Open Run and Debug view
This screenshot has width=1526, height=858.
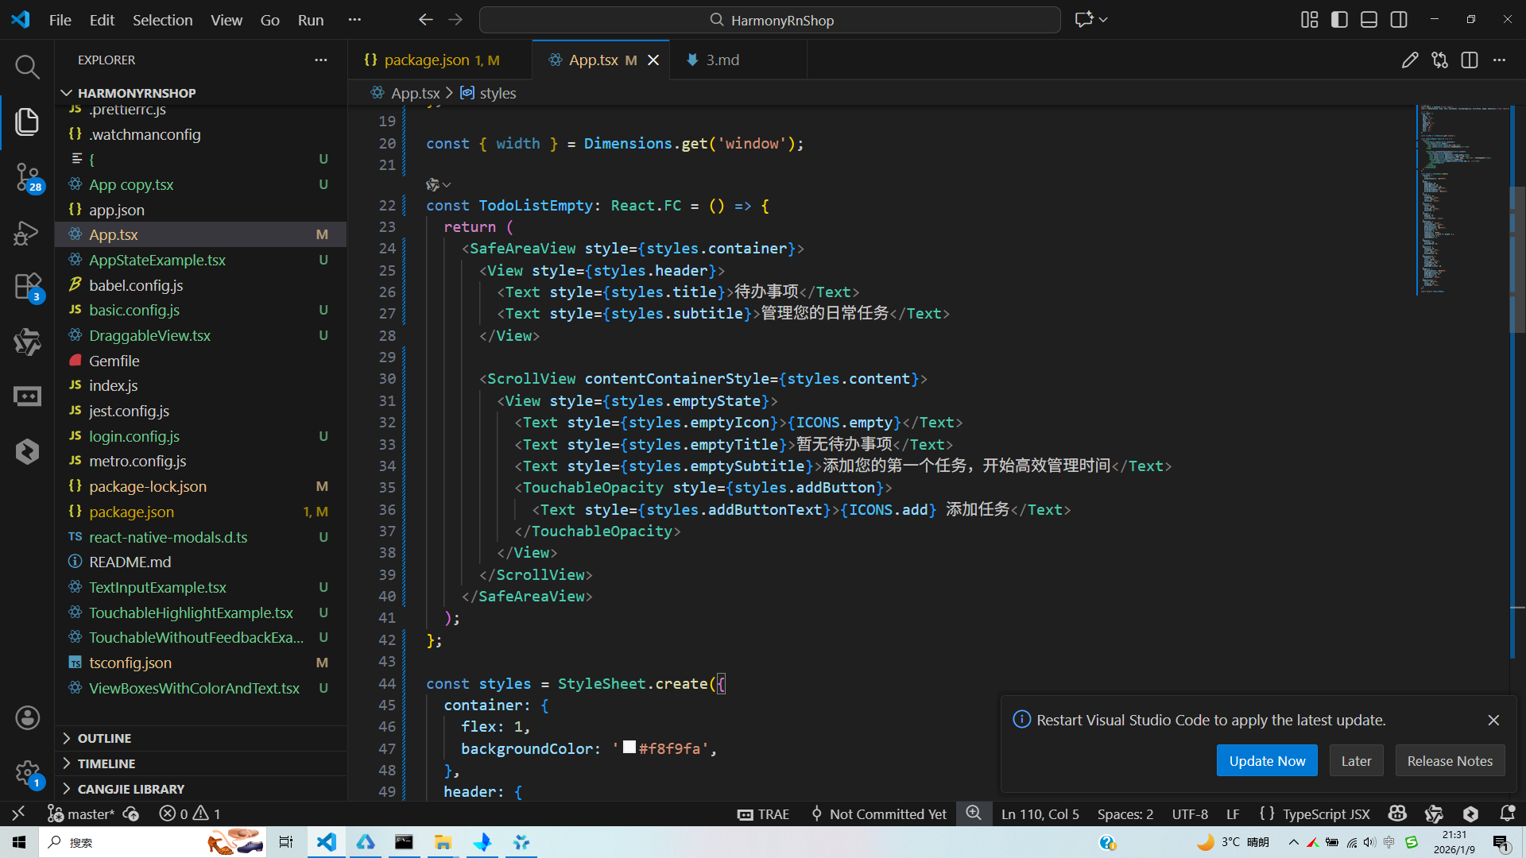pos(27,233)
